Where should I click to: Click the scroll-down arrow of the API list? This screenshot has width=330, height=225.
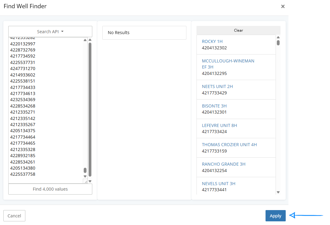click(85, 176)
